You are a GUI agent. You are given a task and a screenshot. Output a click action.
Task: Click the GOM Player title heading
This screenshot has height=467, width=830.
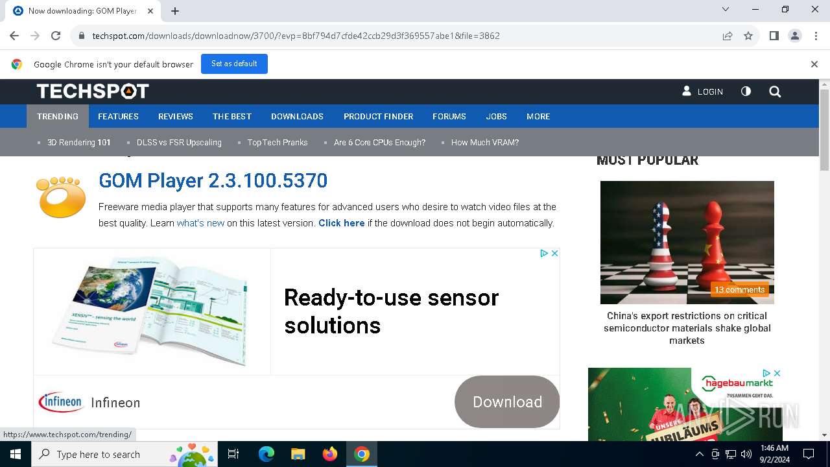coord(213,180)
